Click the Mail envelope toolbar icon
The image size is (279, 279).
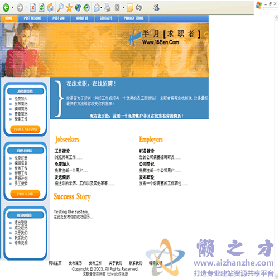coord(97,8)
